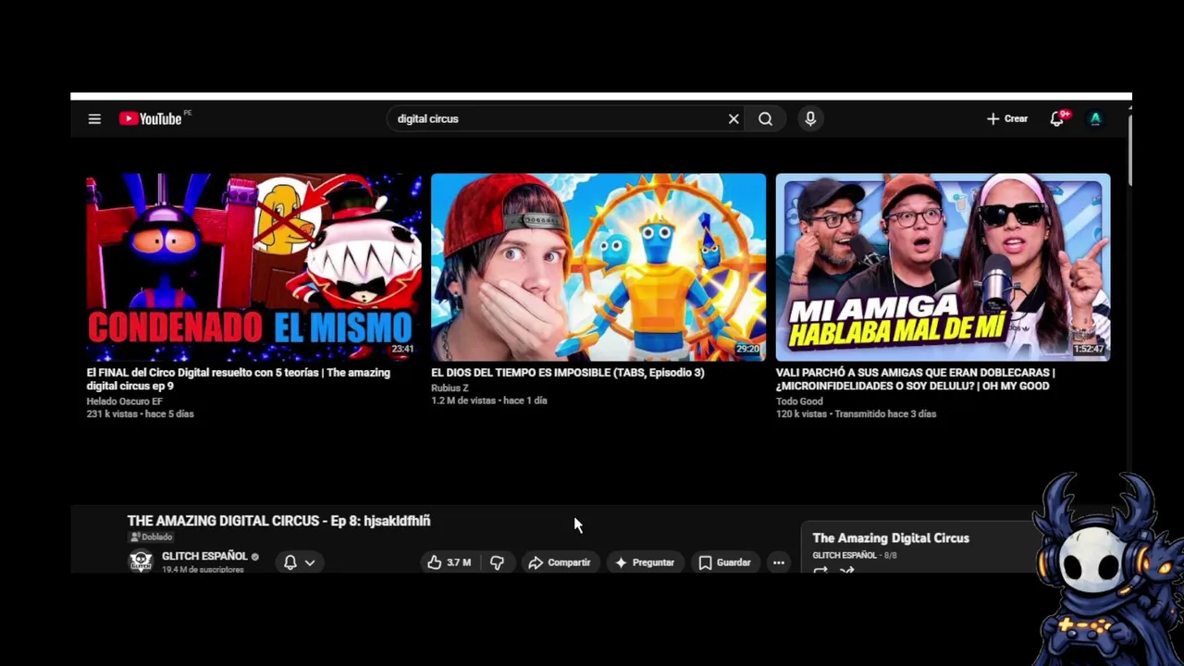Click the Compartir button

(559, 562)
